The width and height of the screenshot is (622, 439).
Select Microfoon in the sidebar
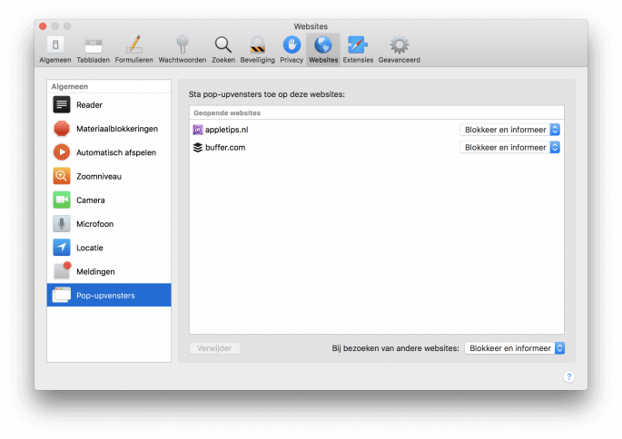(109, 224)
